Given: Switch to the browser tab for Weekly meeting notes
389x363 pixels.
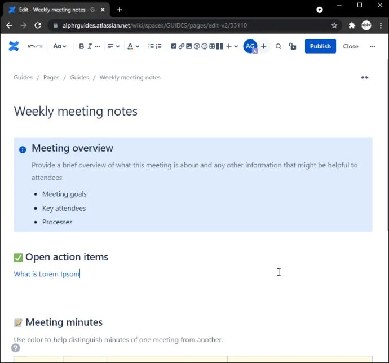Looking at the screenshot, I should click(x=56, y=10).
